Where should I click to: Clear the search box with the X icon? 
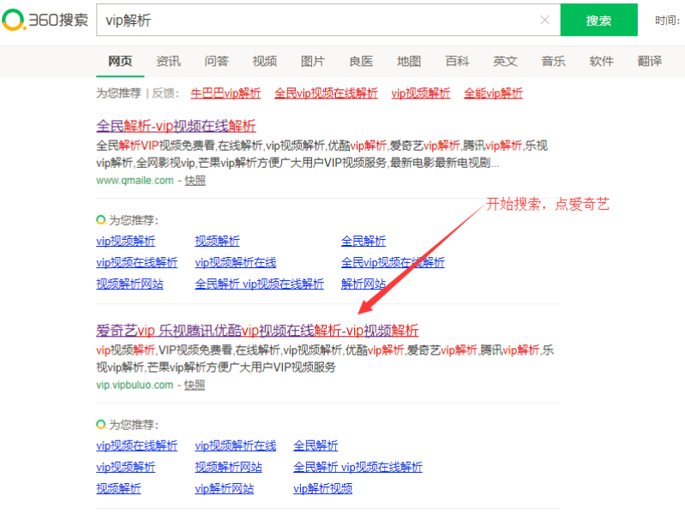[544, 20]
